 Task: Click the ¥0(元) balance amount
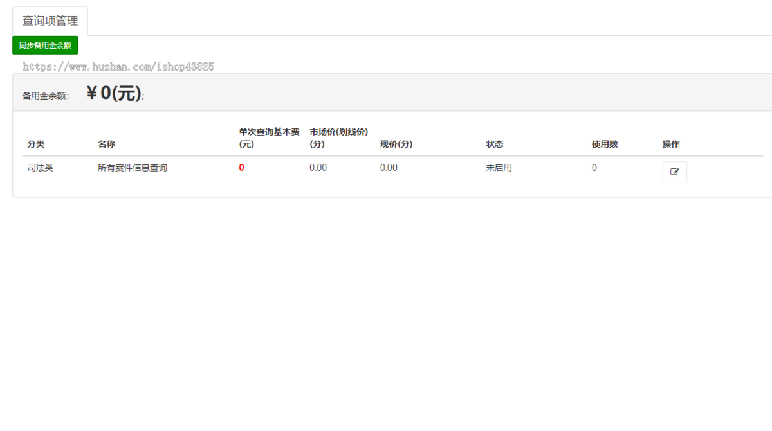114,93
